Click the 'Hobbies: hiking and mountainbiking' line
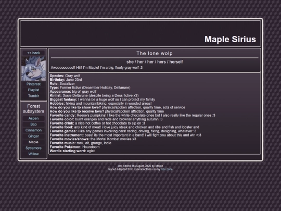Screen dimensions: 281x211 100,103
